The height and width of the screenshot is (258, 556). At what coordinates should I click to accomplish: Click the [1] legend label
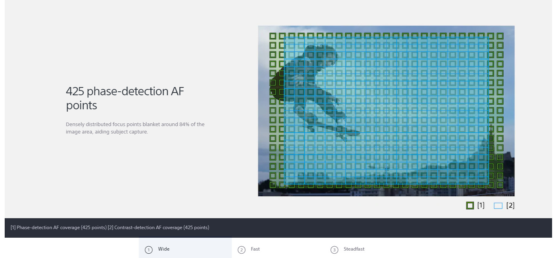pyautogui.click(x=481, y=205)
